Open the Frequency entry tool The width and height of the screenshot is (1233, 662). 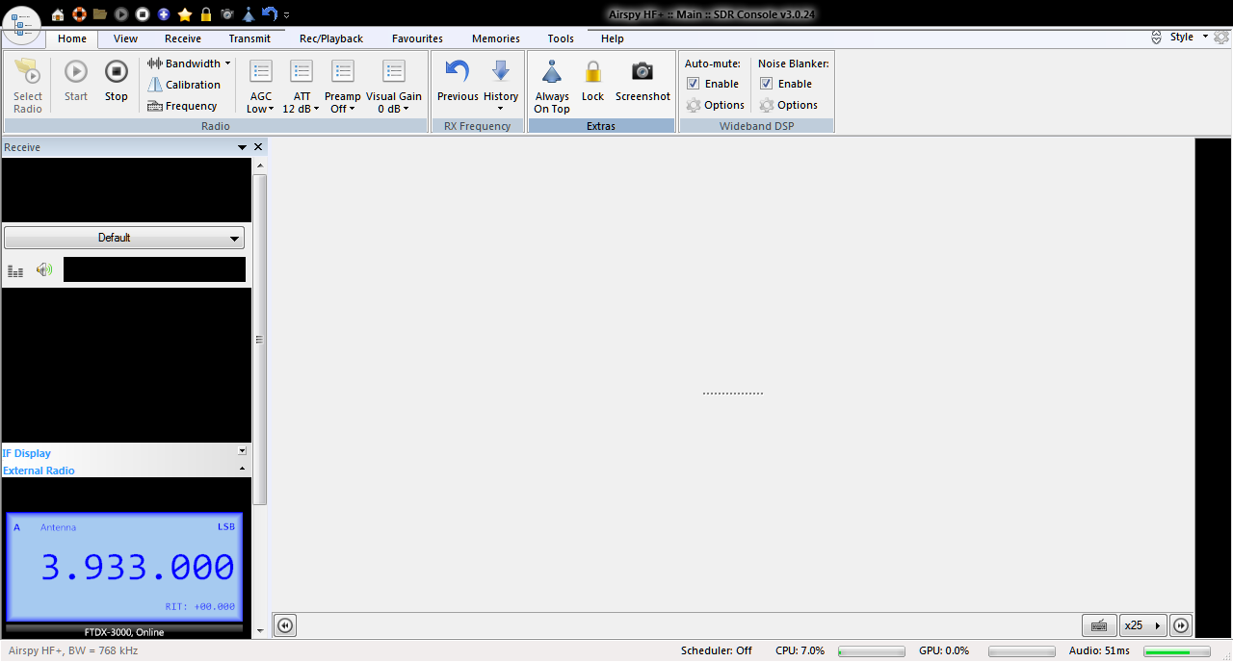[182, 106]
